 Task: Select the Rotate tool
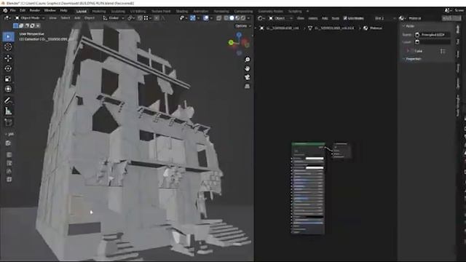click(x=8, y=68)
